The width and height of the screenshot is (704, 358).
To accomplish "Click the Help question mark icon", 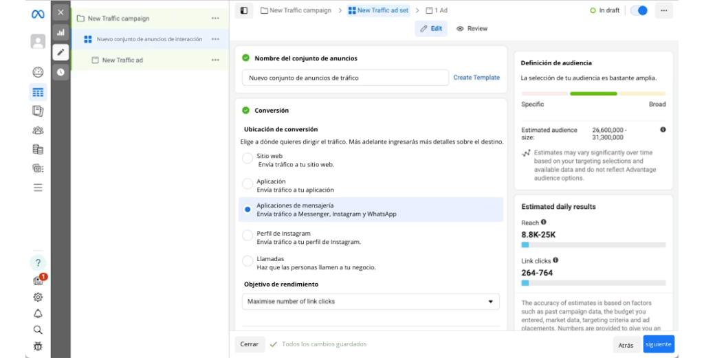I will tap(38, 262).
